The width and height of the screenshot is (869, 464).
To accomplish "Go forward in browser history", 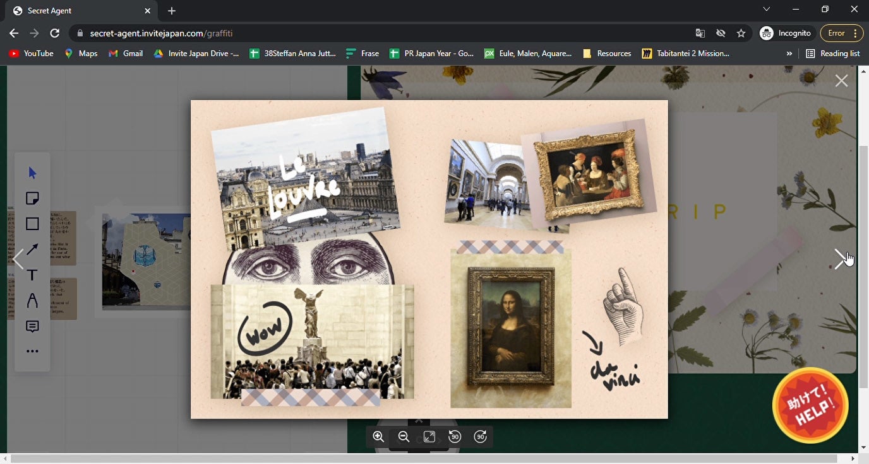I will 34,33.
